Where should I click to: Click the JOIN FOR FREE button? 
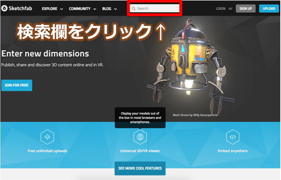[x=17, y=85]
